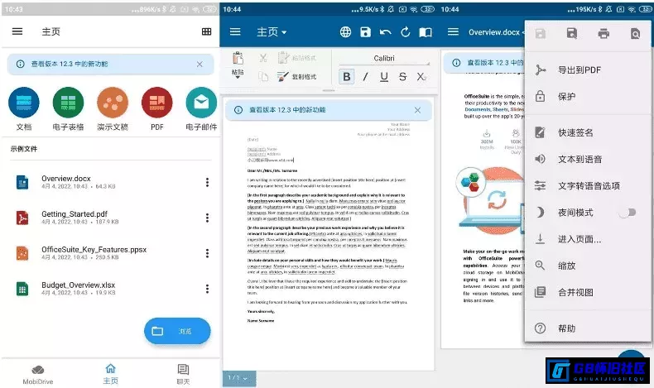The image size is (654, 388).
Task: Save the document with the floppy icon
Action: point(365,32)
